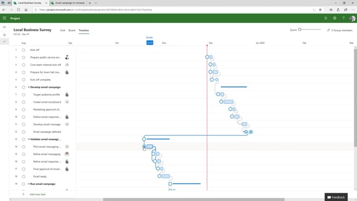Screen dimensions: 357x201
Task: Click the horizontal timeline scrollbar
Action: [194, 200]
